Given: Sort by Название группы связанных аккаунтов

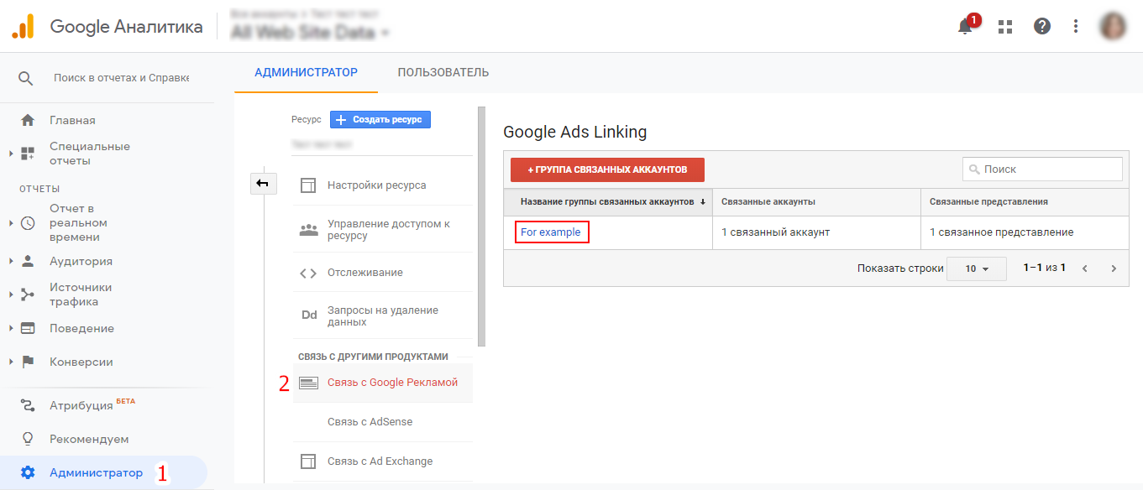Looking at the screenshot, I should 608,202.
